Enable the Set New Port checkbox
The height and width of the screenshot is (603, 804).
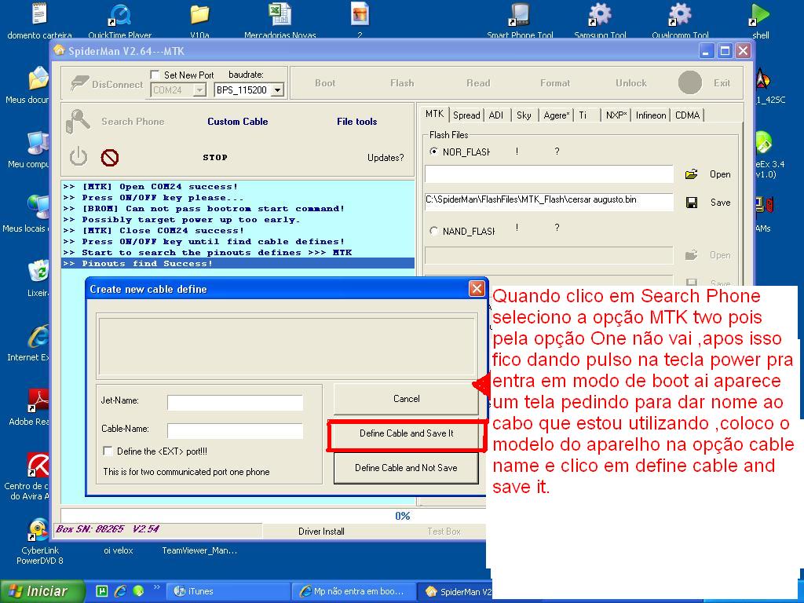pos(155,75)
